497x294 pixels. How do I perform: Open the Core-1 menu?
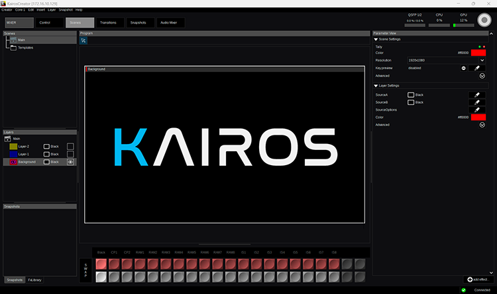pos(20,10)
